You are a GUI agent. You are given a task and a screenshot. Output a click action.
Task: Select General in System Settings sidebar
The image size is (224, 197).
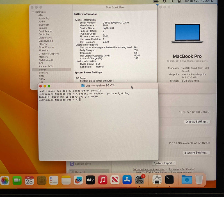[89, 172]
